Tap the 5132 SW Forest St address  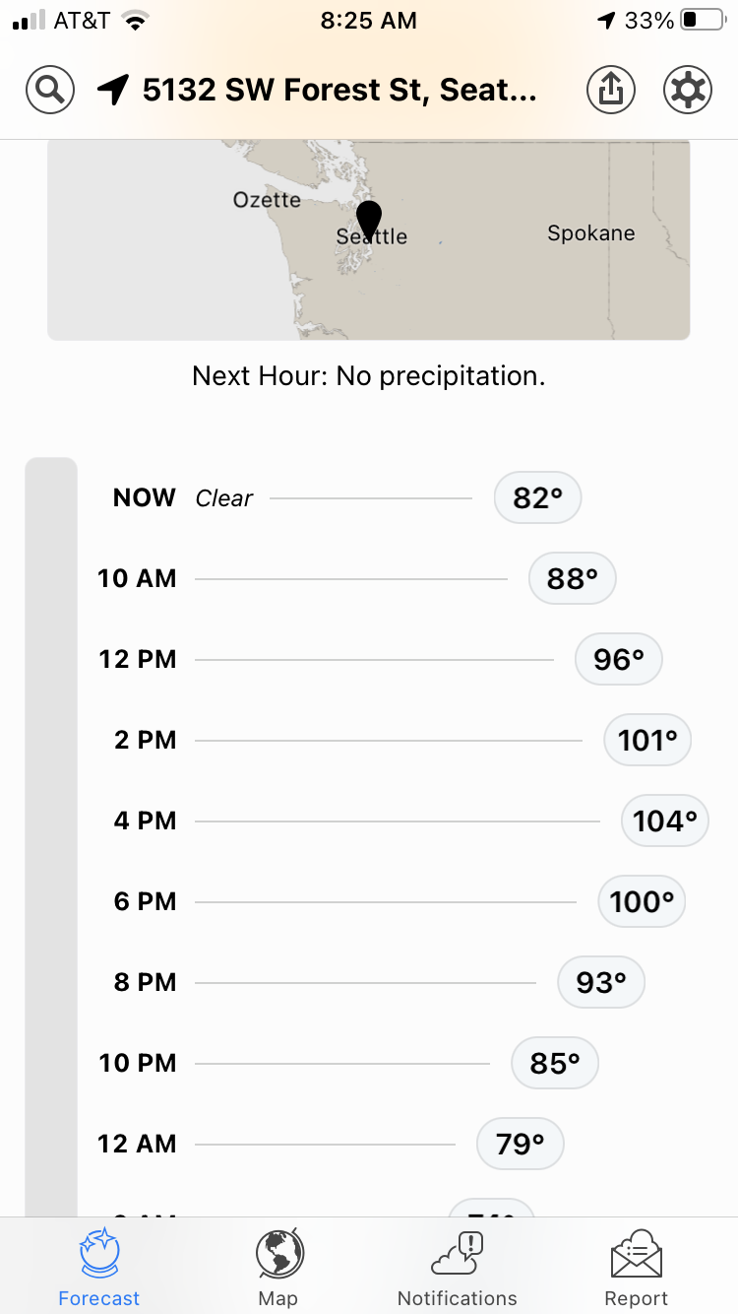pyautogui.click(x=339, y=90)
